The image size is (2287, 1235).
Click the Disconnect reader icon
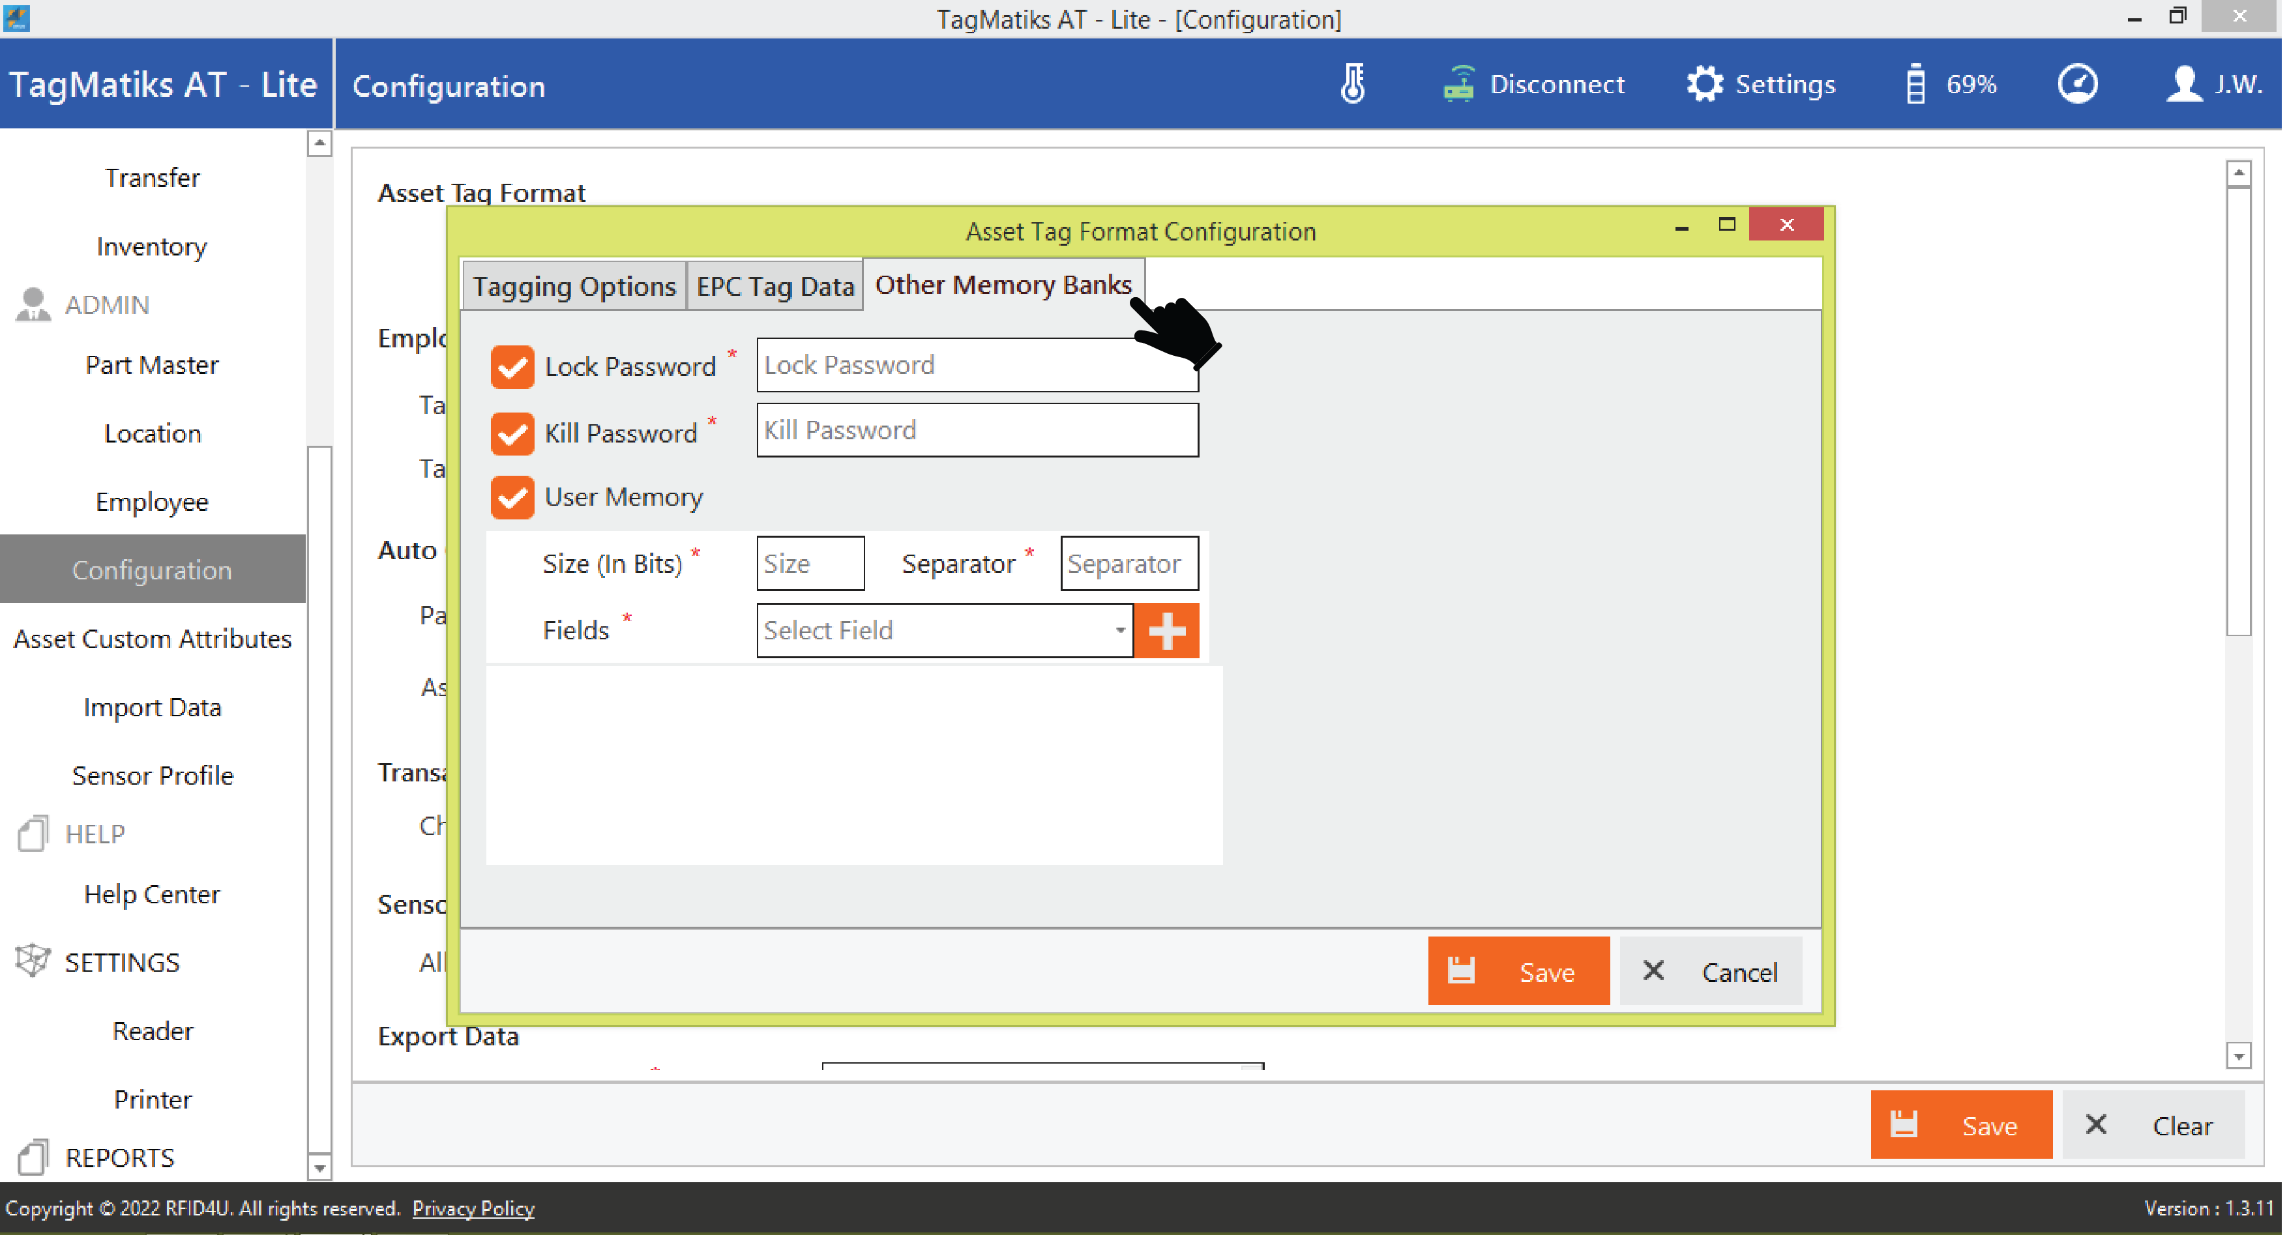click(1458, 84)
